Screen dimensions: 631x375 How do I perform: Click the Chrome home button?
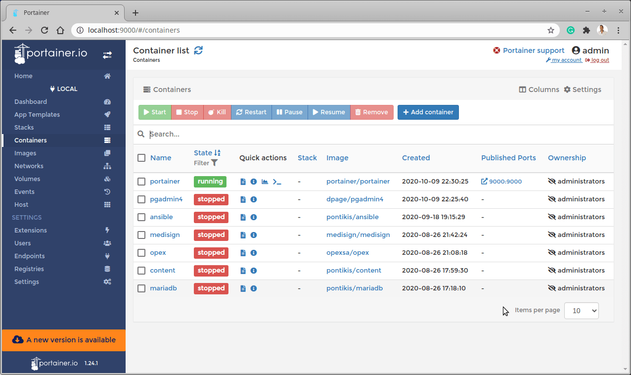[x=60, y=30]
